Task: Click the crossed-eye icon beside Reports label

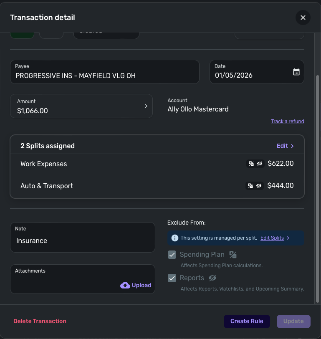Action: coord(212,278)
